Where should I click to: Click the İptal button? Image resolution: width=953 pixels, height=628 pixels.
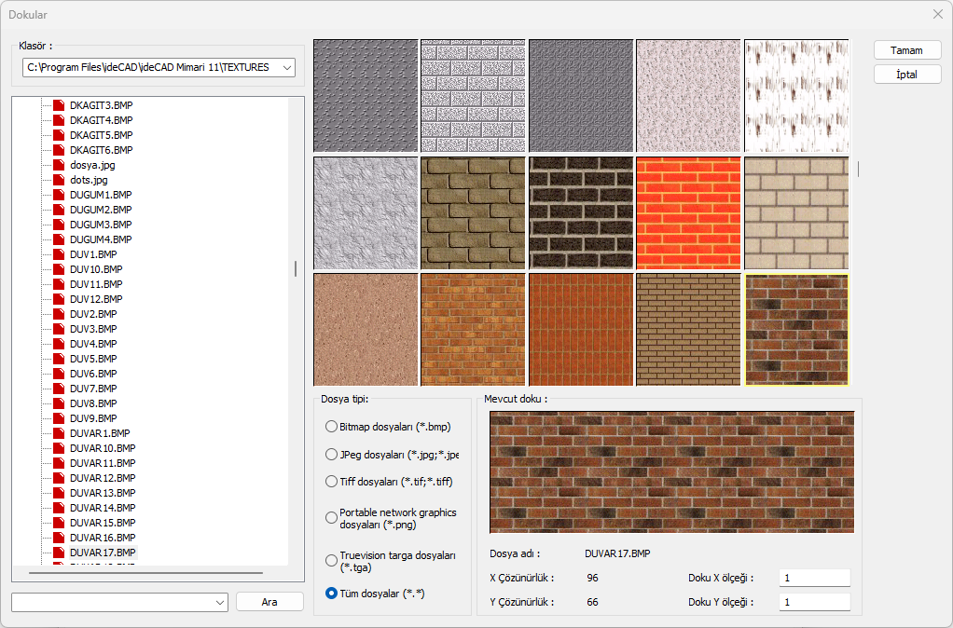[906, 75]
